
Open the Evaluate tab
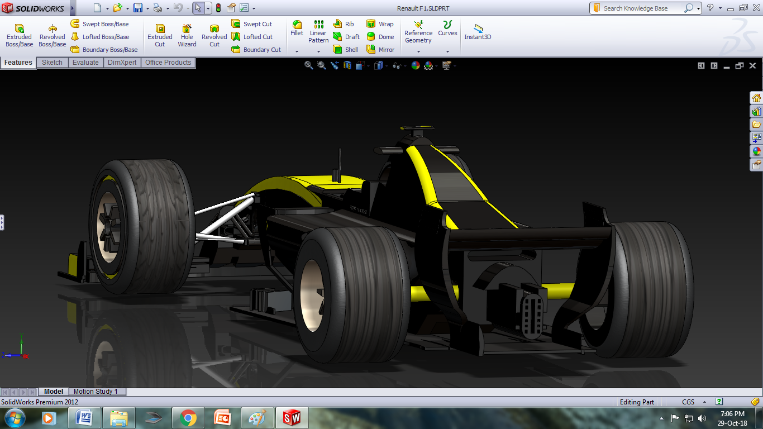point(85,63)
